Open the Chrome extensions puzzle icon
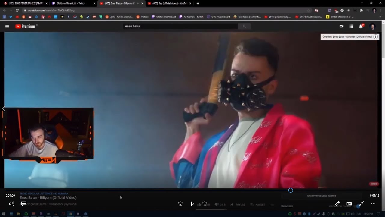385x217 pixels. tap(361, 10)
